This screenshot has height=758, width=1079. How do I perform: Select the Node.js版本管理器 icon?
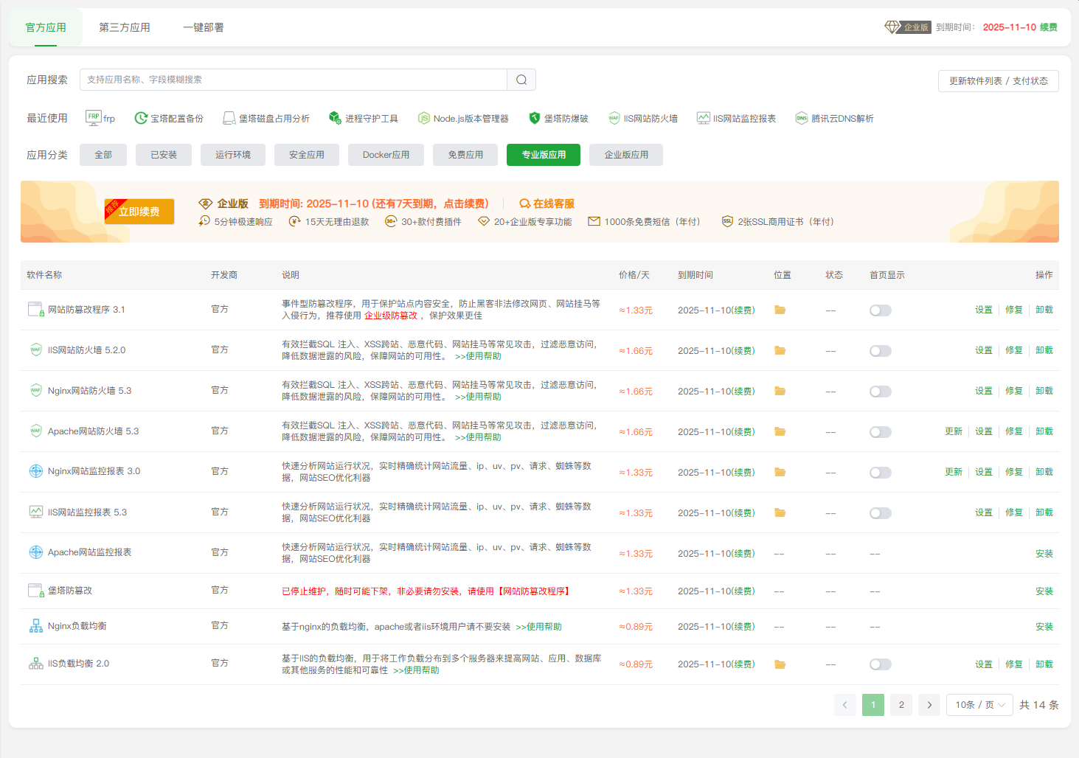[x=464, y=117]
